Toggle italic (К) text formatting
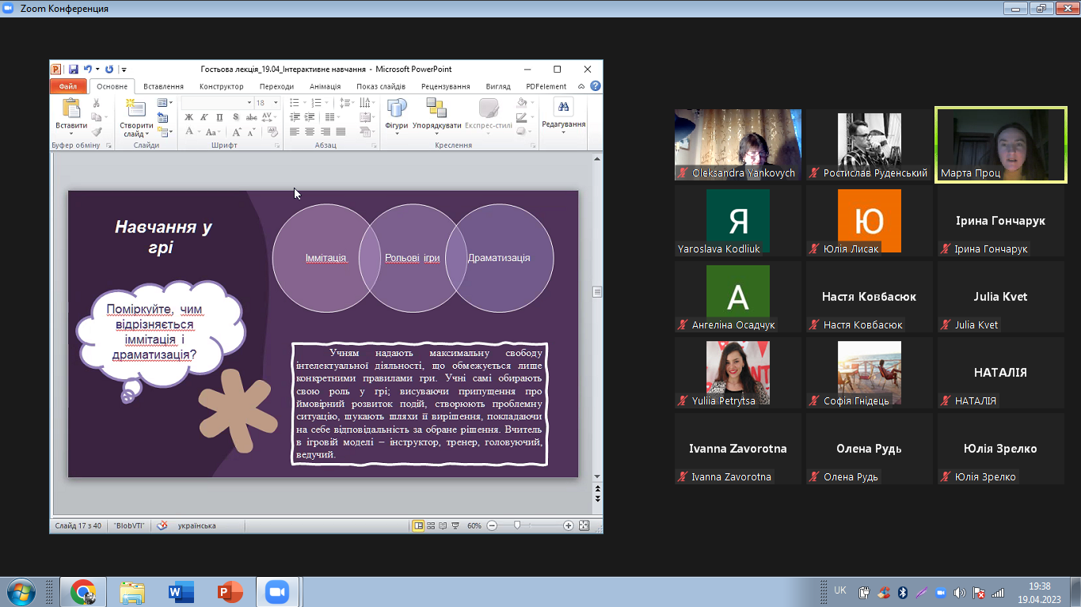Screen dimensions: 1081x607 click(204, 117)
